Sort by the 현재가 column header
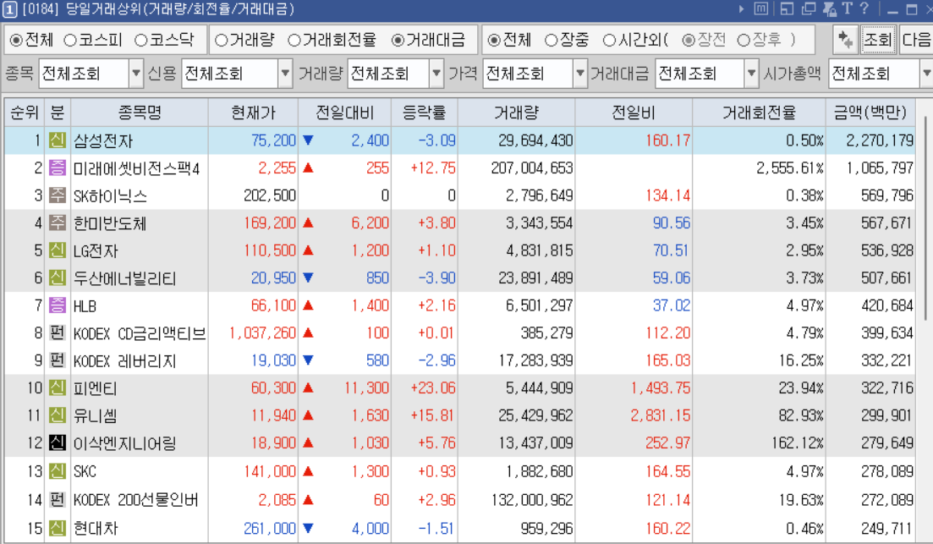The height and width of the screenshot is (544, 933). [254, 112]
